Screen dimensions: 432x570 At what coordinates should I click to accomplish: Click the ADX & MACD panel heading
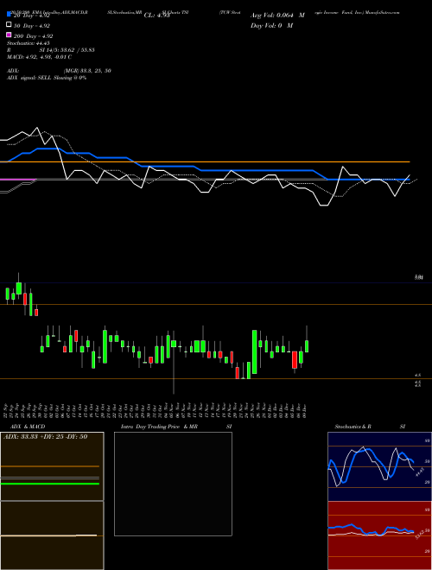click(x=28, y=426)
